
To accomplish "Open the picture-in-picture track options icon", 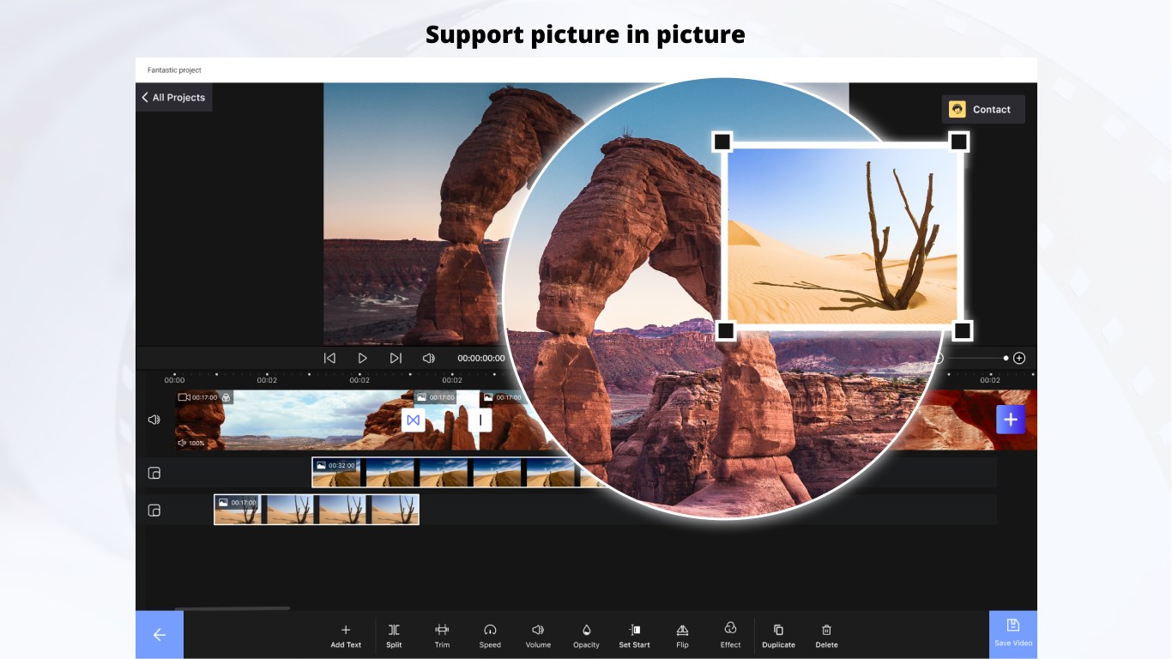I will coord(154,472).
